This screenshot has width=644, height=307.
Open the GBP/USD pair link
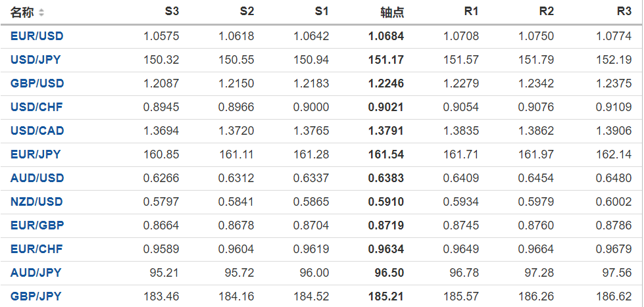(37, 83)
